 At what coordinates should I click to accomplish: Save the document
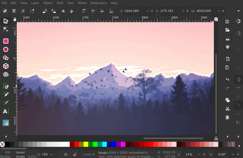click(228, 38)
